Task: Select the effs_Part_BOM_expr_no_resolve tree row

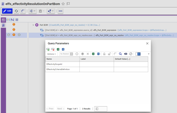Action: click(x=103, y=35)
